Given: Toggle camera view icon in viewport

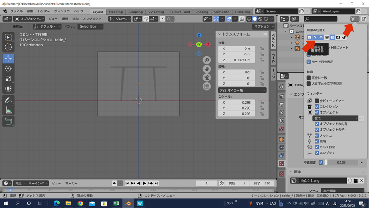Looking at the screenshot, I should pos(207,78).
